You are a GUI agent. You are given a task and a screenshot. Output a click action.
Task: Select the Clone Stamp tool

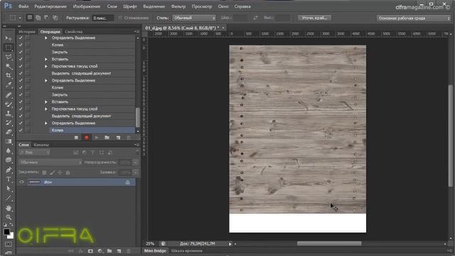9,113
